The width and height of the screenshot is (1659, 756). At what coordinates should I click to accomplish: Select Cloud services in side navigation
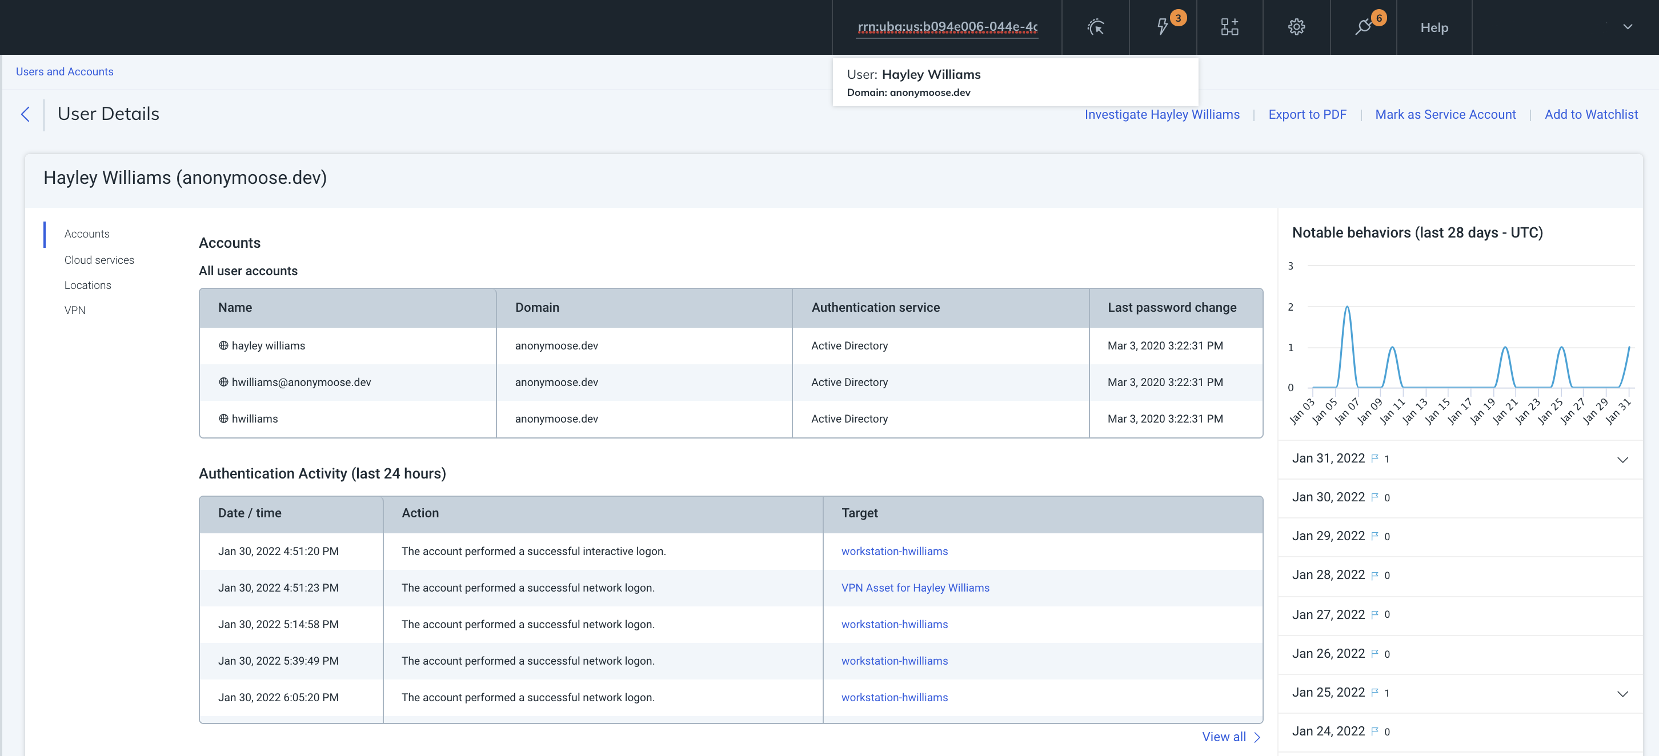tap(99, 259)
